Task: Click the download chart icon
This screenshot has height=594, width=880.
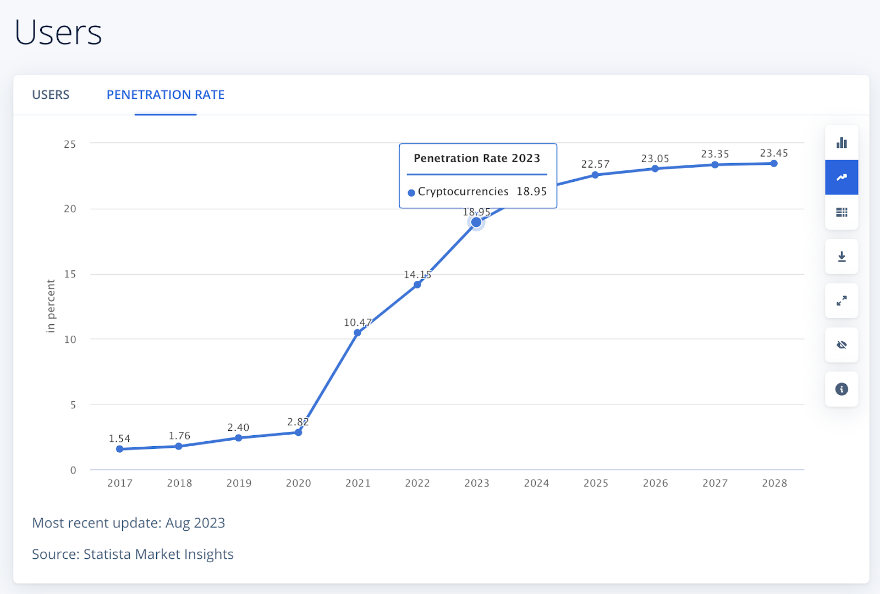Action: (x=842, y=257)
